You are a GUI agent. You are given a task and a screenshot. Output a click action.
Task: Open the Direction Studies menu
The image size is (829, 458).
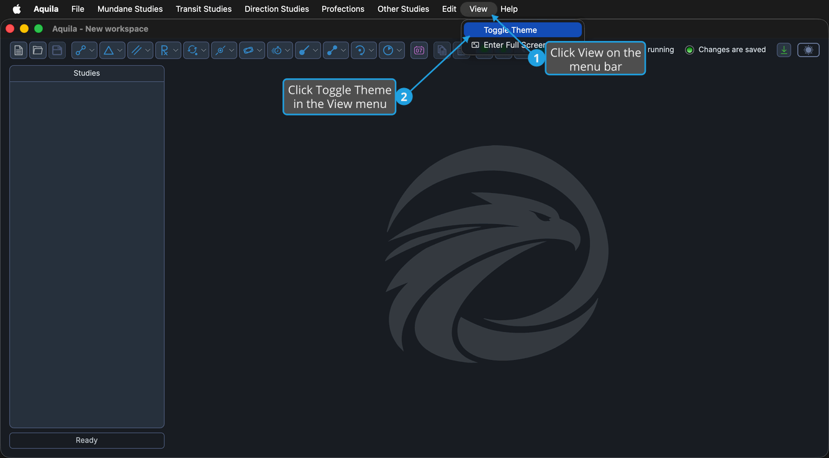pos(276,9)
